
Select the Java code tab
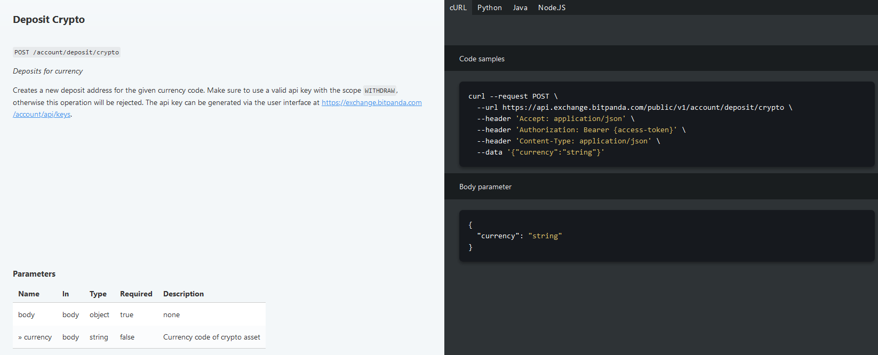click(520, 7)
